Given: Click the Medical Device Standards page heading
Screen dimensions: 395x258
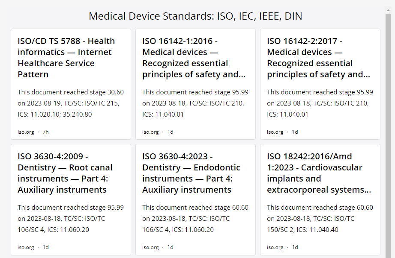Looking at the screenshot, I should 195,16.
